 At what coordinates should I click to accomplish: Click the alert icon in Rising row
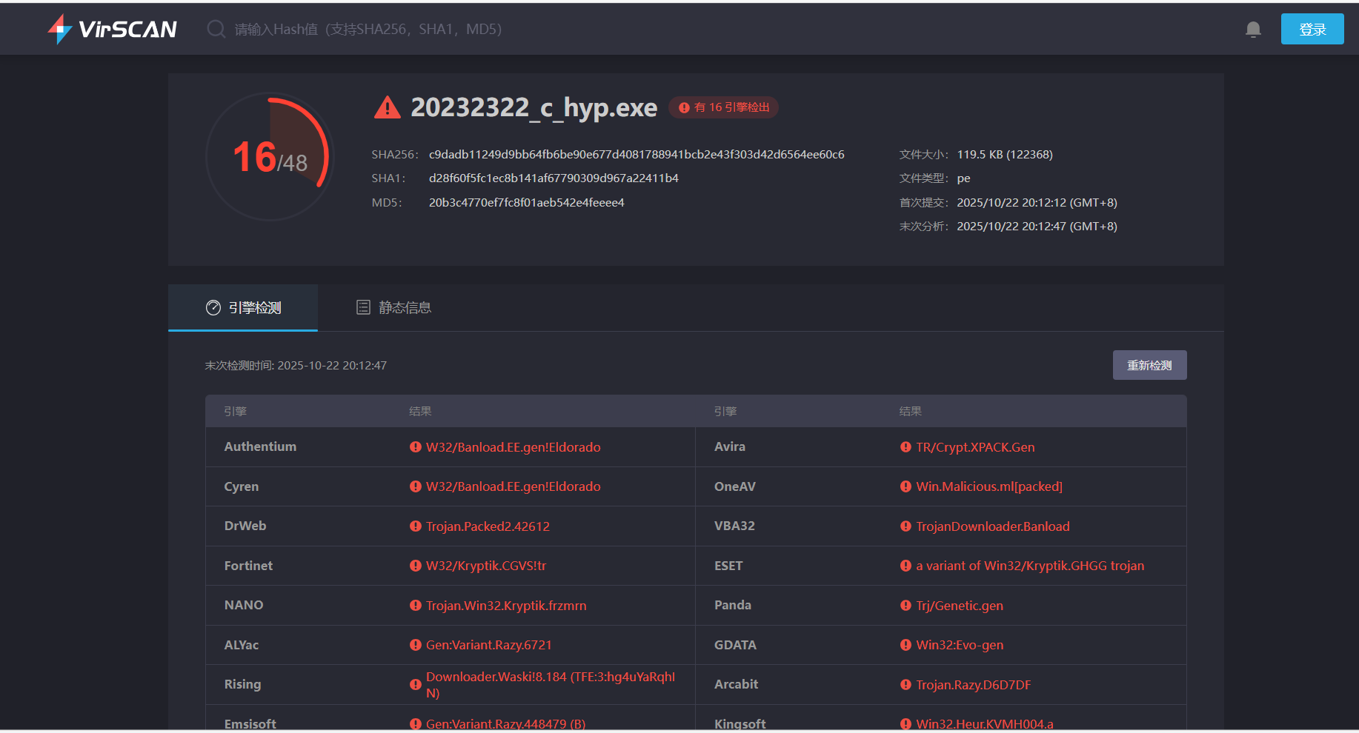pos(416,685)
